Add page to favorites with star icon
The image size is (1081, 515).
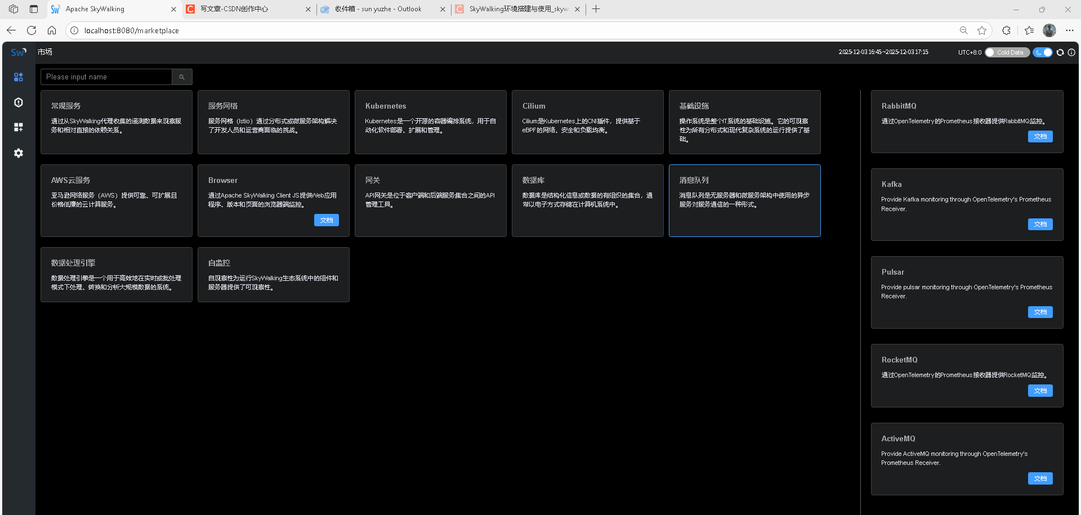click(982, 30)
